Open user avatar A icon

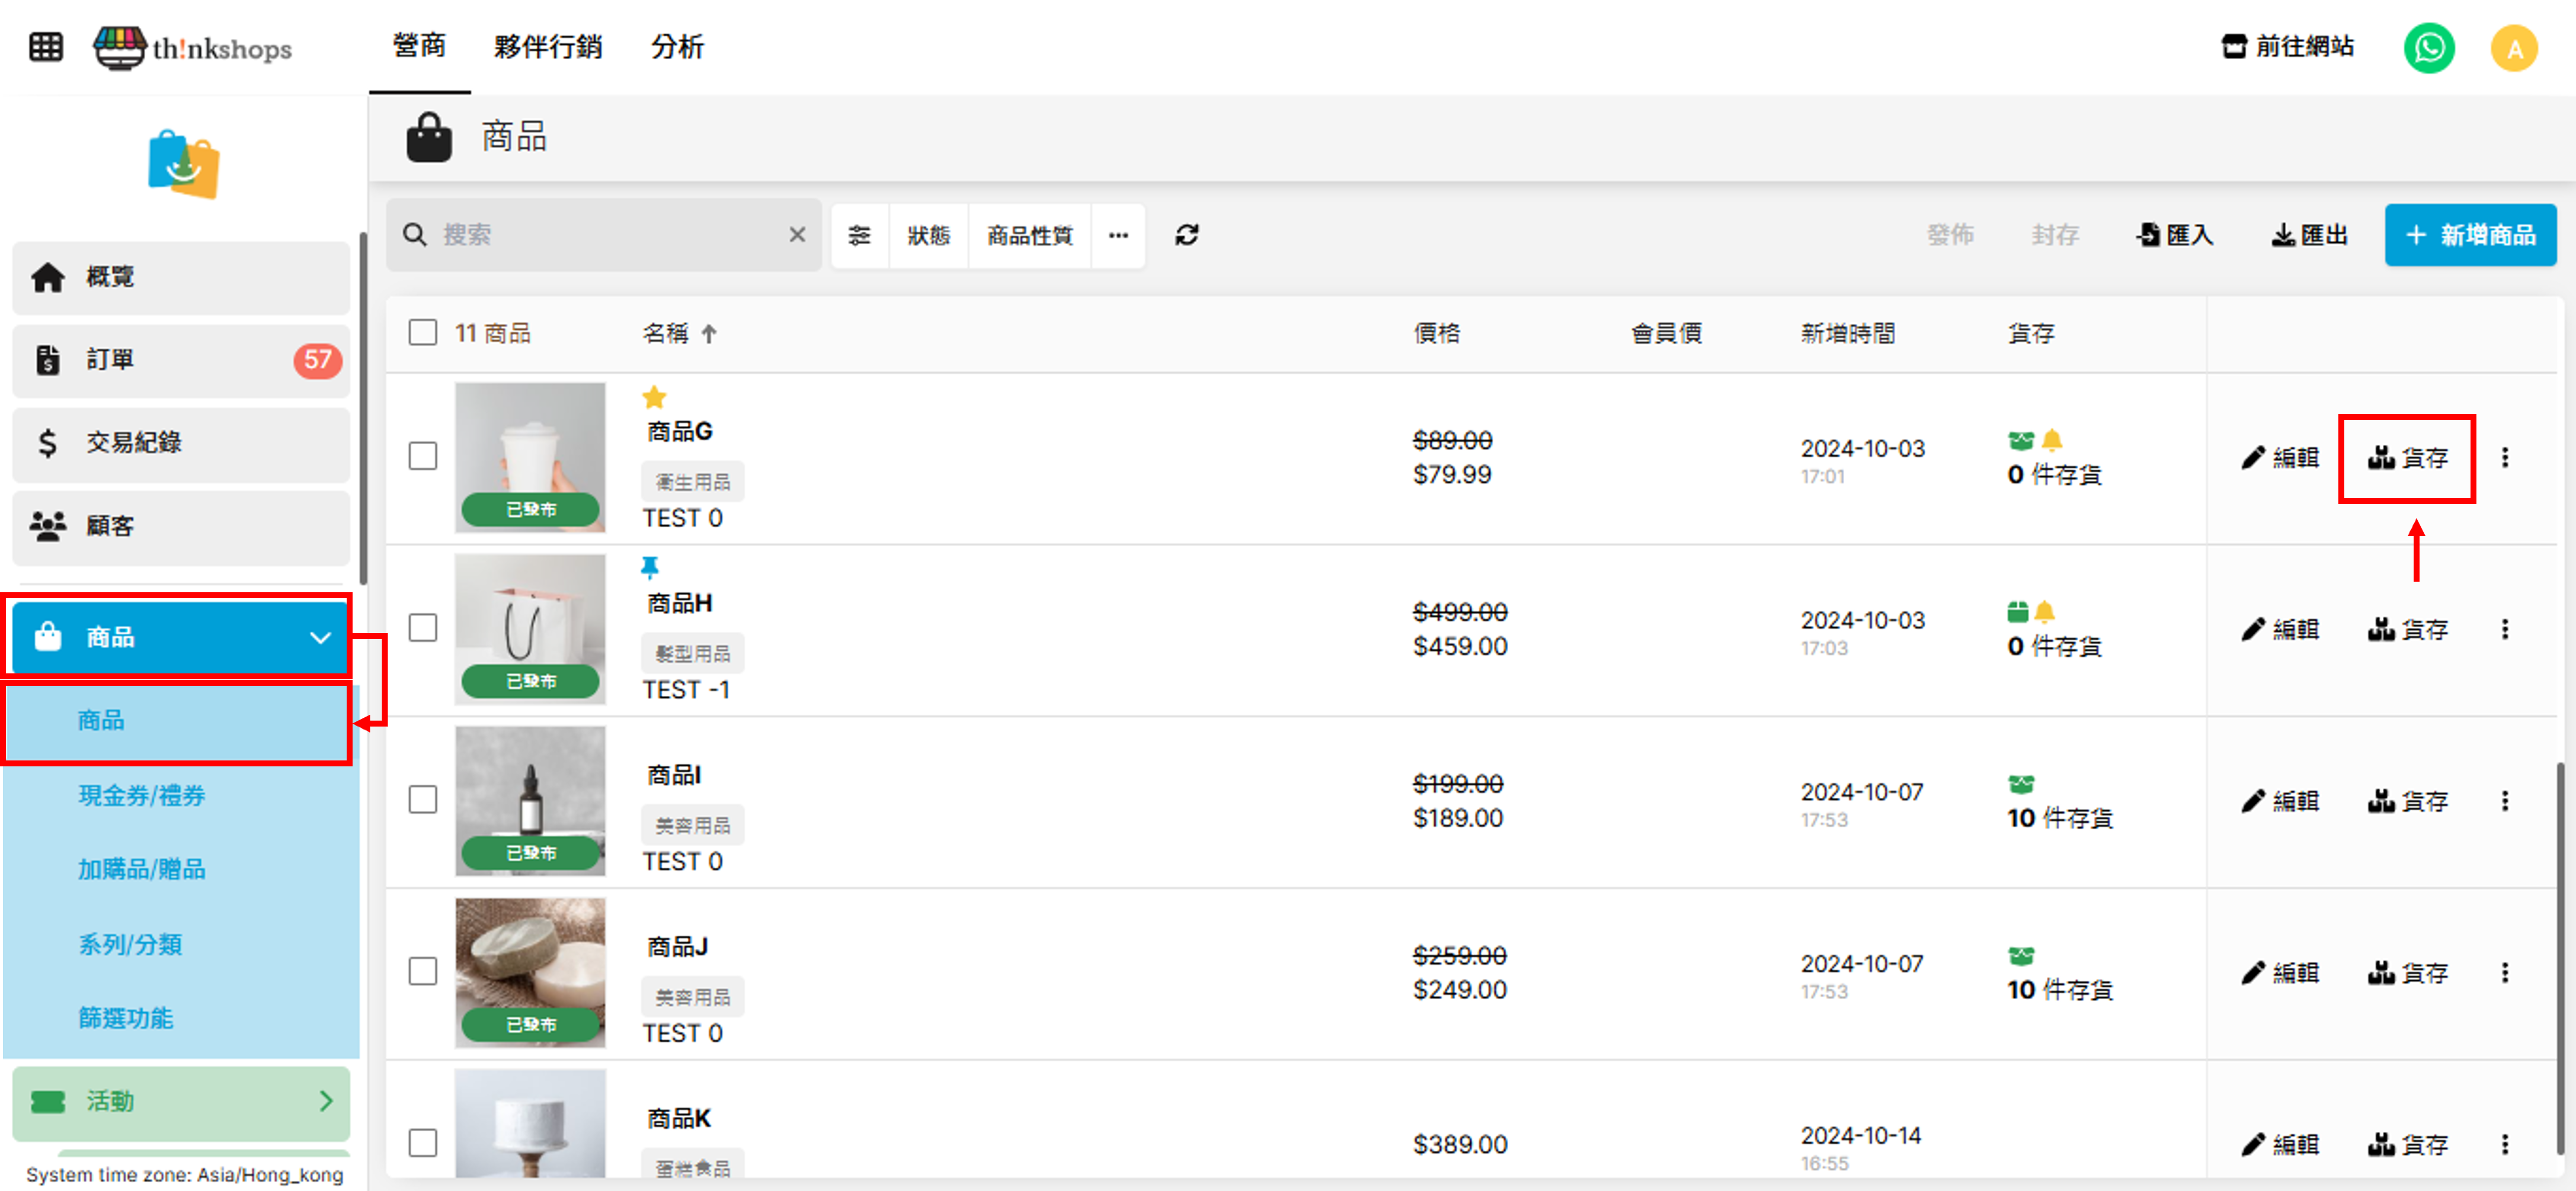(2513, 48)
